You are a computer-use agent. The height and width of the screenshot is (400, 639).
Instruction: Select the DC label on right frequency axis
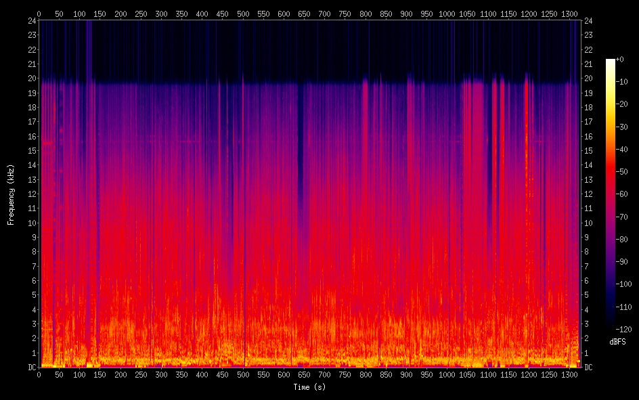point(588,368)
